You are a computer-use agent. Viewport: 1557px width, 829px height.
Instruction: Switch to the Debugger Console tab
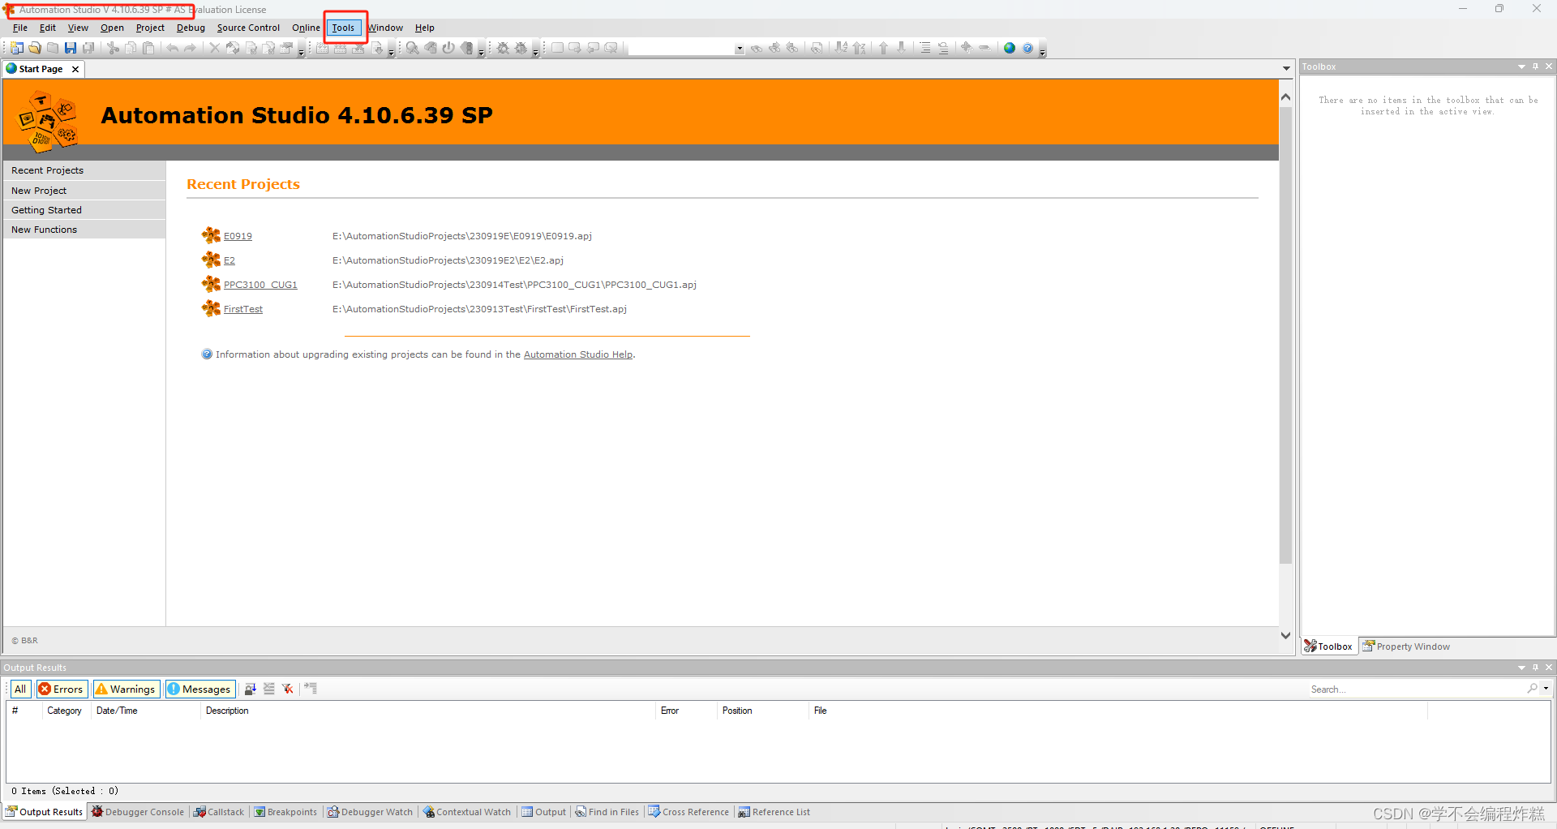pyautogui.click(x=138, y=812)
